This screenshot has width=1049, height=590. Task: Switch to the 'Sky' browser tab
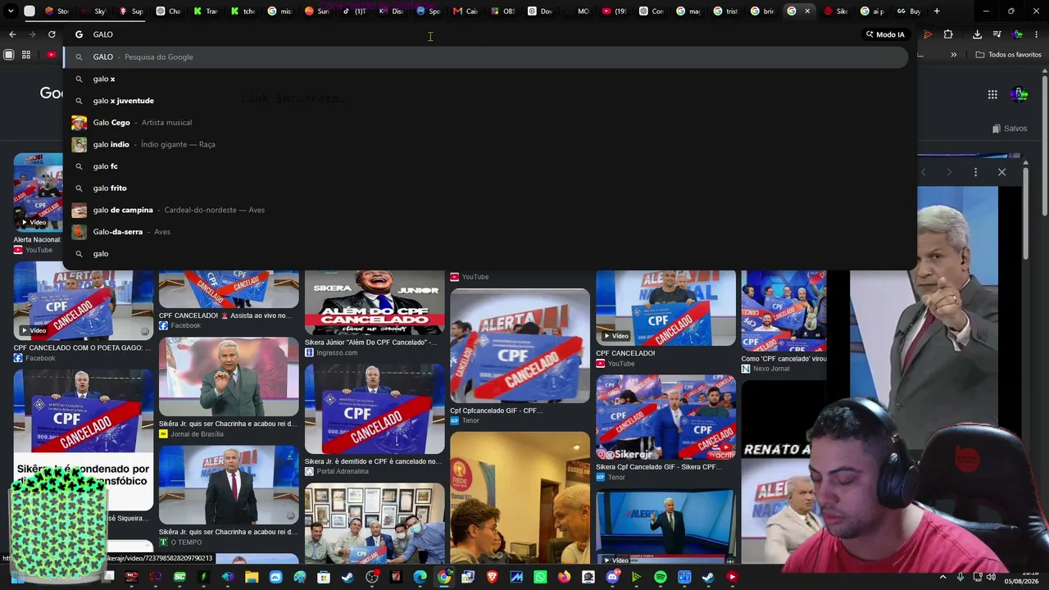[93, 11]
